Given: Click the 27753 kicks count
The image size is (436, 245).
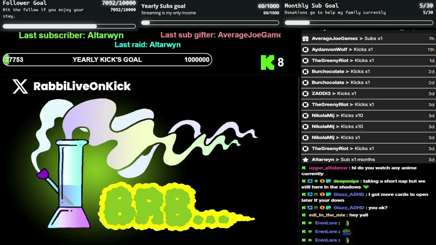Looking at the screenshot, I should point(14,60).
